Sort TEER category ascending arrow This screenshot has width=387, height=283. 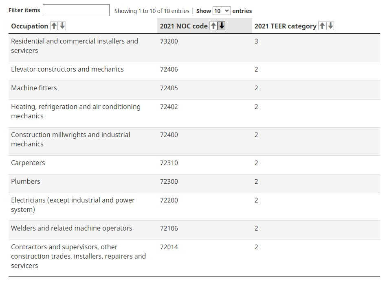pos(322,26)
